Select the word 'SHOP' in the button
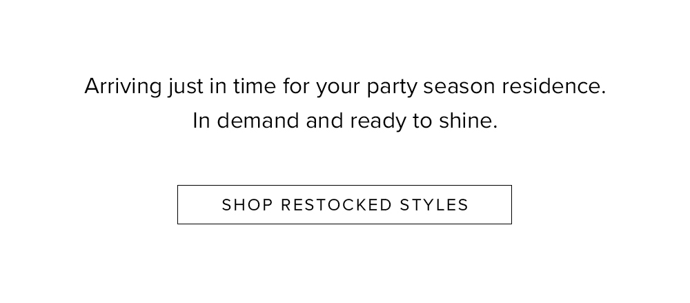This screenshot has width=690, height=303. [247, 205]
